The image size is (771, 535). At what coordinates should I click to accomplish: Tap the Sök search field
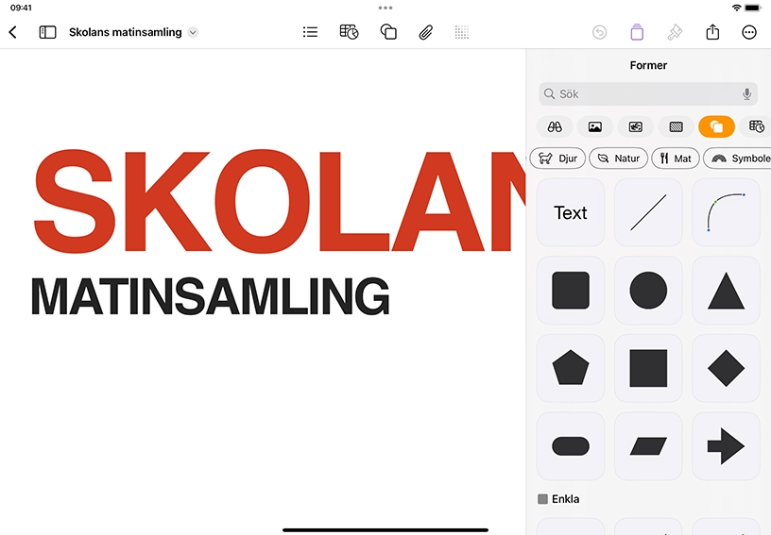[x=648, y=93]
